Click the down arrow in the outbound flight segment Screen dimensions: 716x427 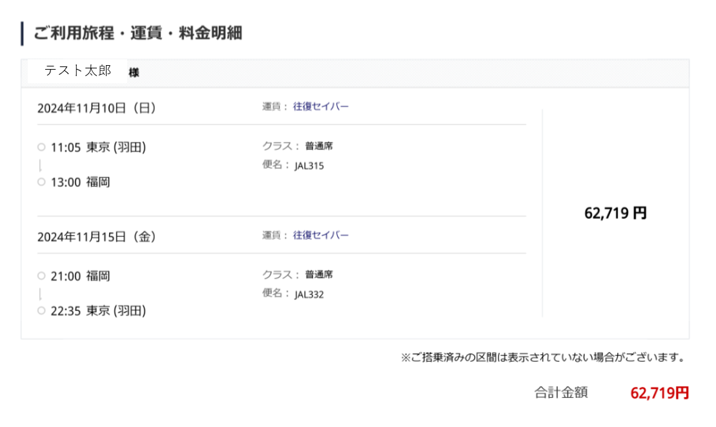[x=41, y=164]
